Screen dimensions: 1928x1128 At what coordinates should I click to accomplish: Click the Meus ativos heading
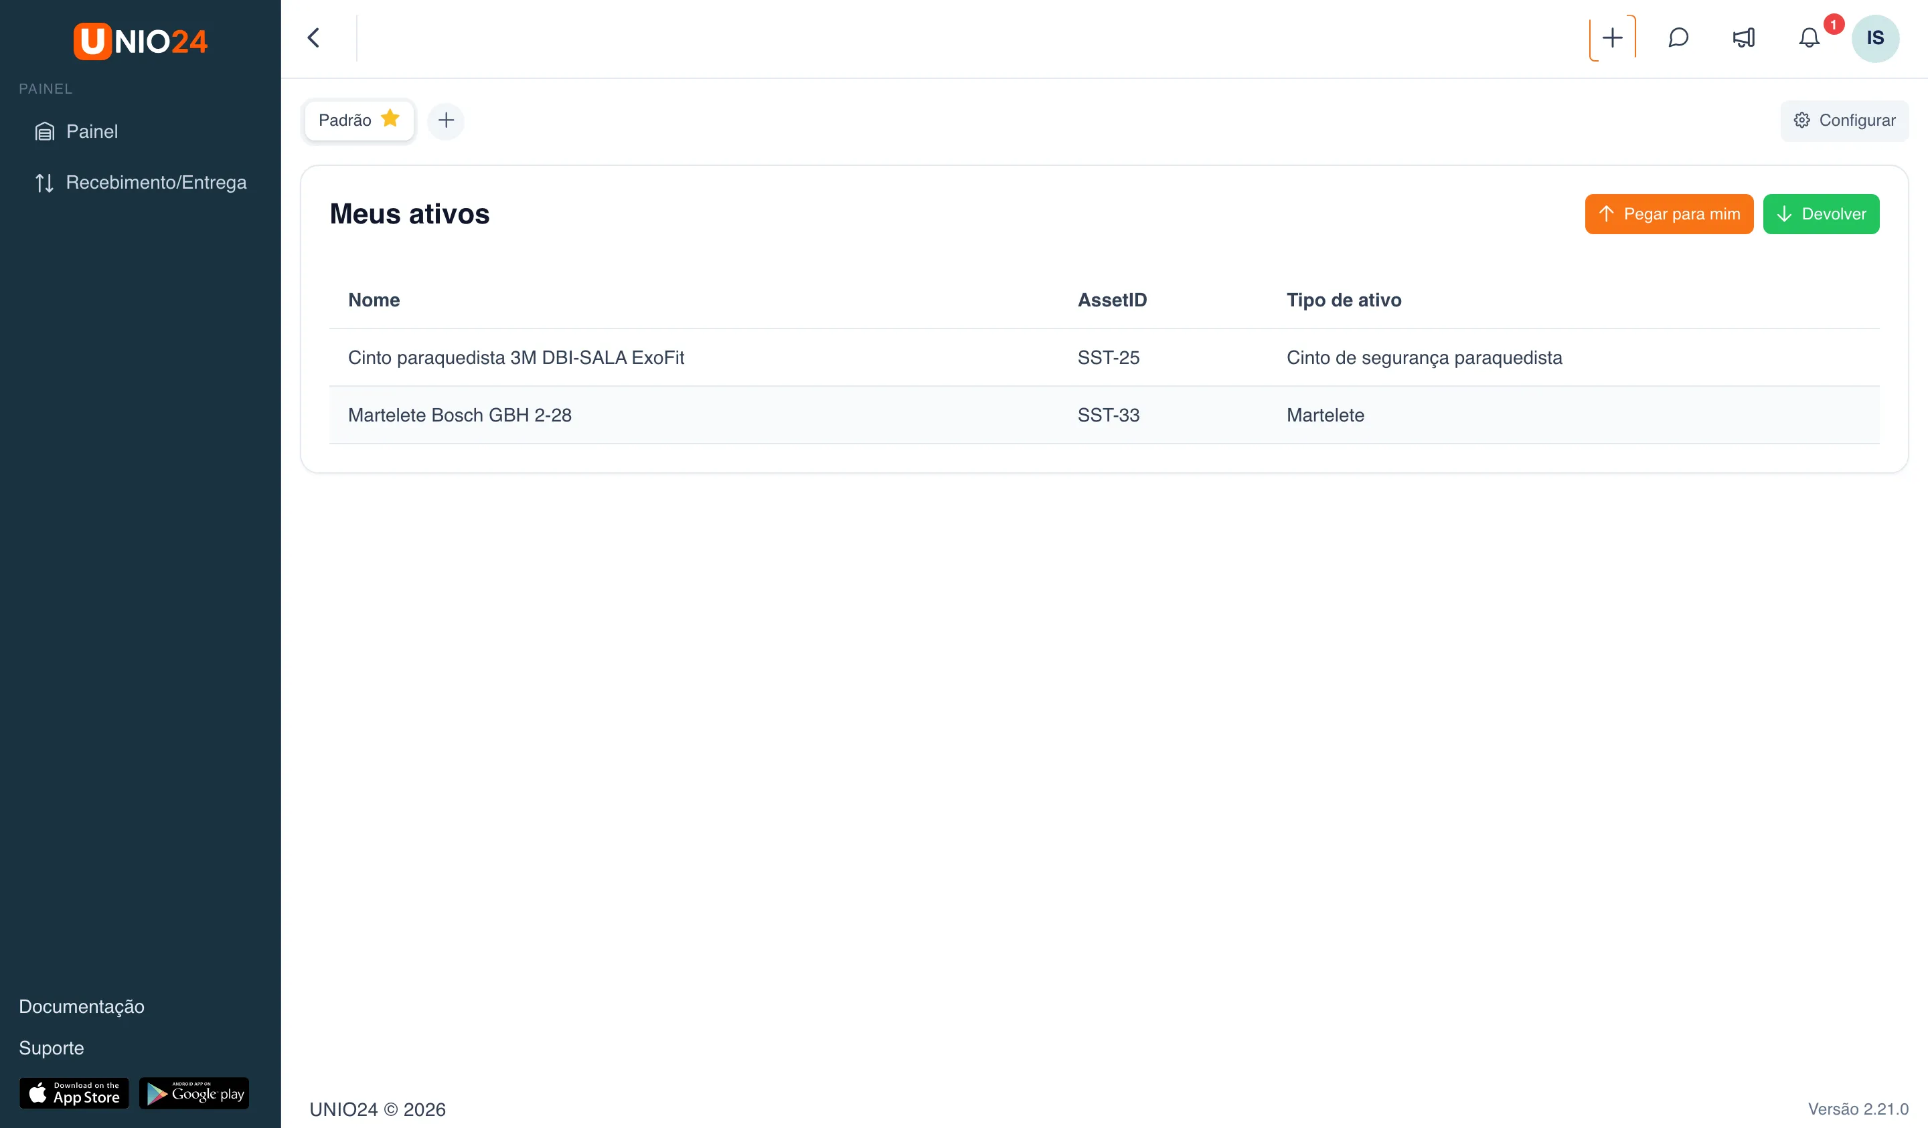(x=409, y=214)
